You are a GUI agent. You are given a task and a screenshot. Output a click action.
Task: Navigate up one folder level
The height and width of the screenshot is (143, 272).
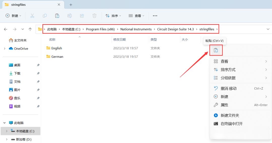click(x=30, y=29)
